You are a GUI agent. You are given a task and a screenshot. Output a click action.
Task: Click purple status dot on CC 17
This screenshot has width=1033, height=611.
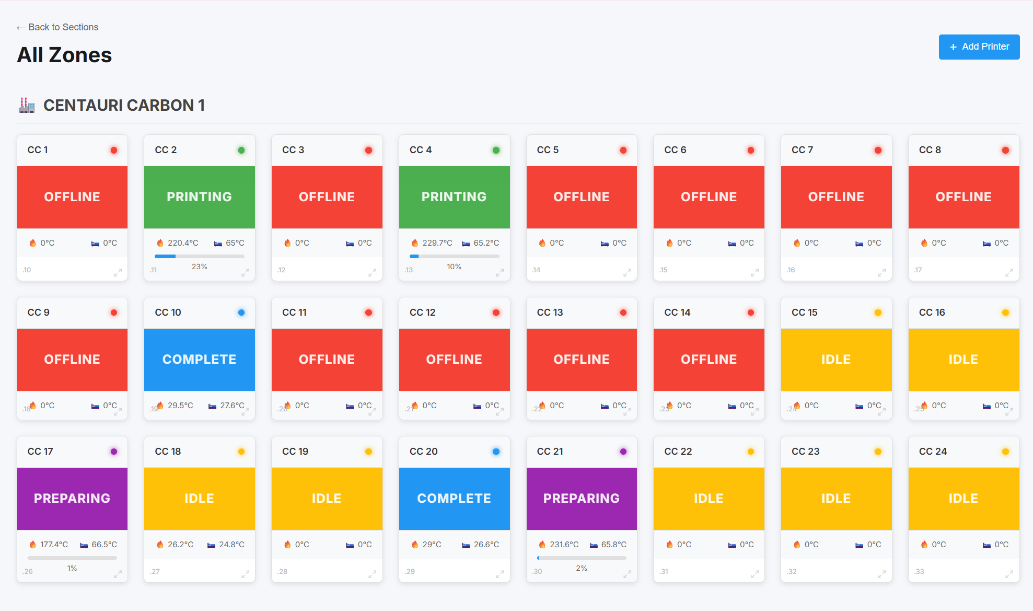tap(114, 452)
